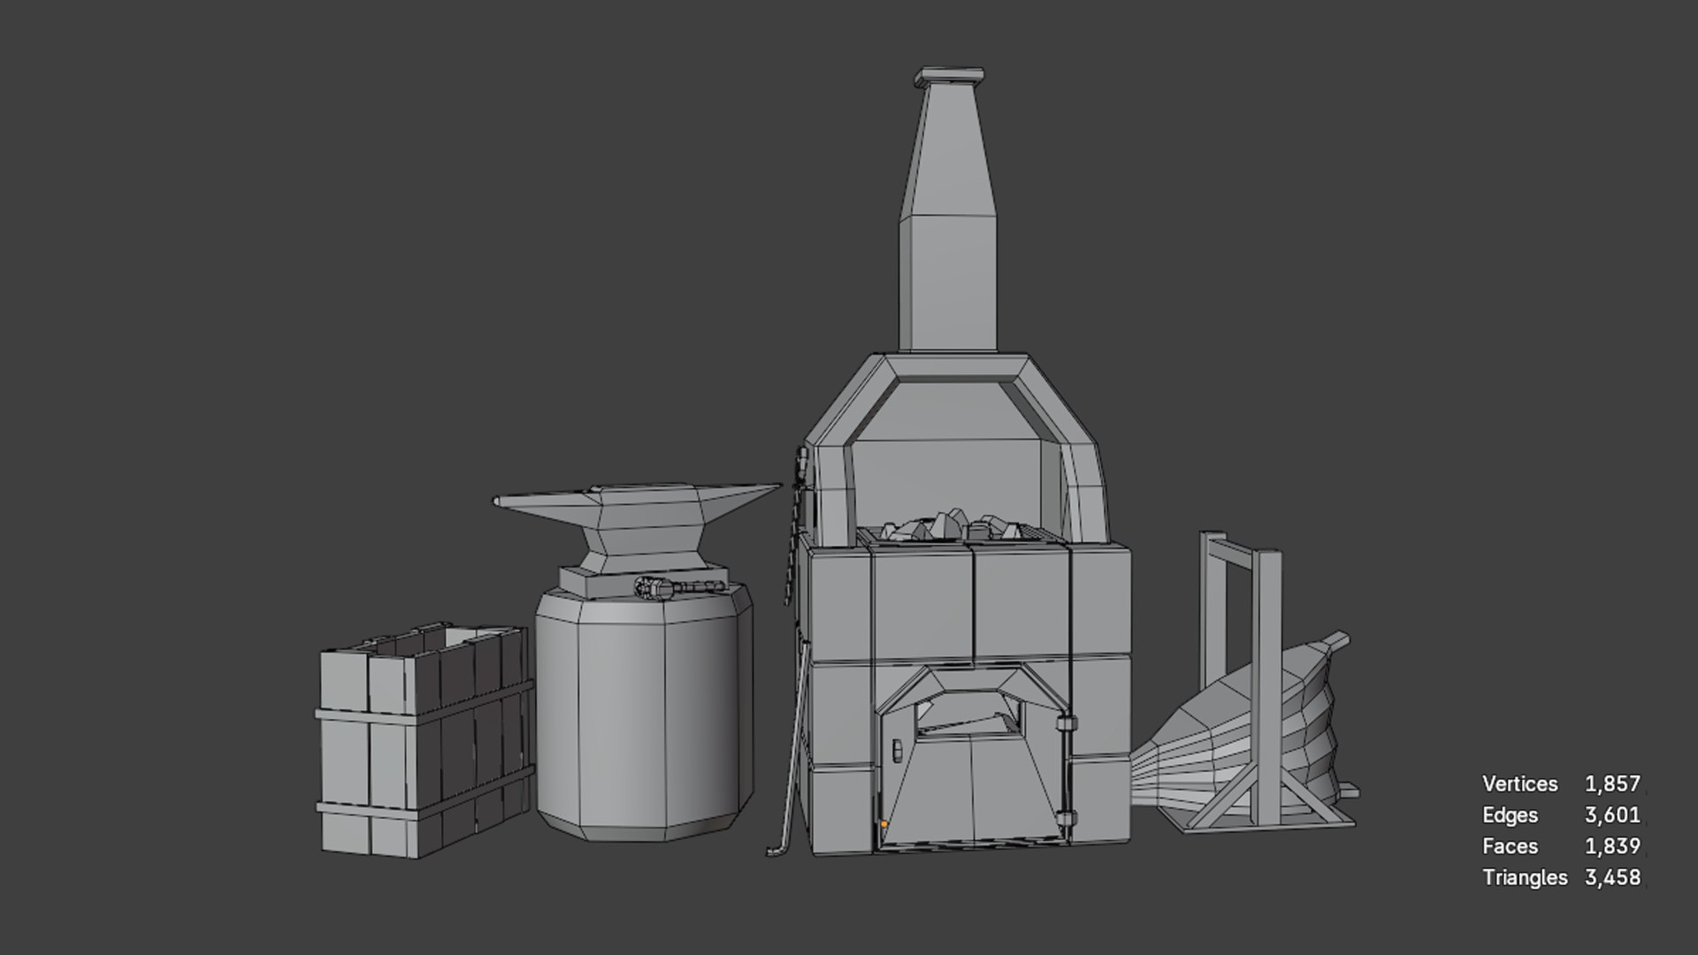
Task: Click the Triangles label in statistics overlay
Action: pyautogui.click(x=1525, y=877)
